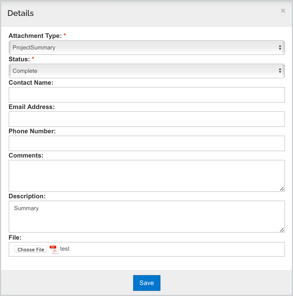293x296 pixels.
Task: Click inside the Comments text area
Action: point(146,176)
